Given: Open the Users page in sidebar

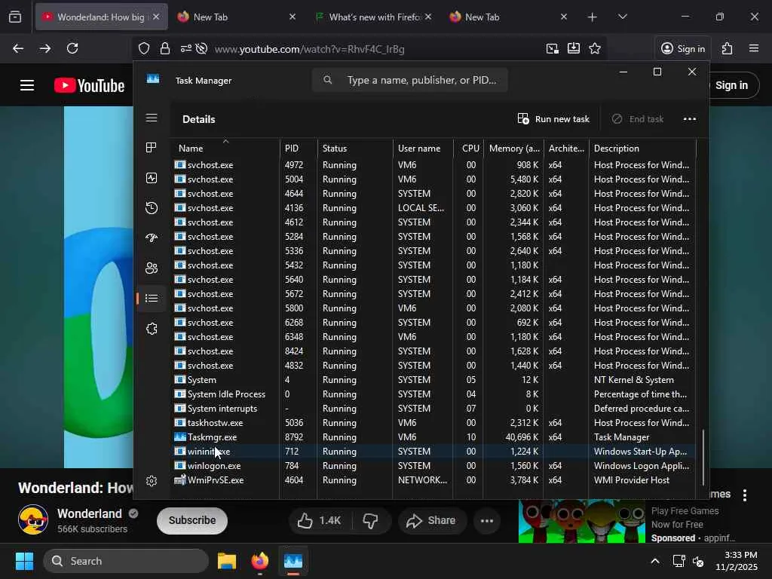Looking at the screenshot, I should click(x=152, y=268).
